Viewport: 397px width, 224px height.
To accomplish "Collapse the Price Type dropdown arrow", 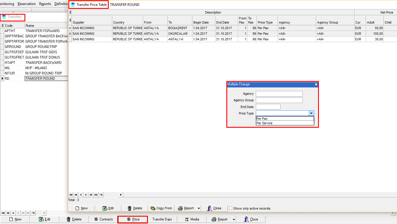I will 311,113.
